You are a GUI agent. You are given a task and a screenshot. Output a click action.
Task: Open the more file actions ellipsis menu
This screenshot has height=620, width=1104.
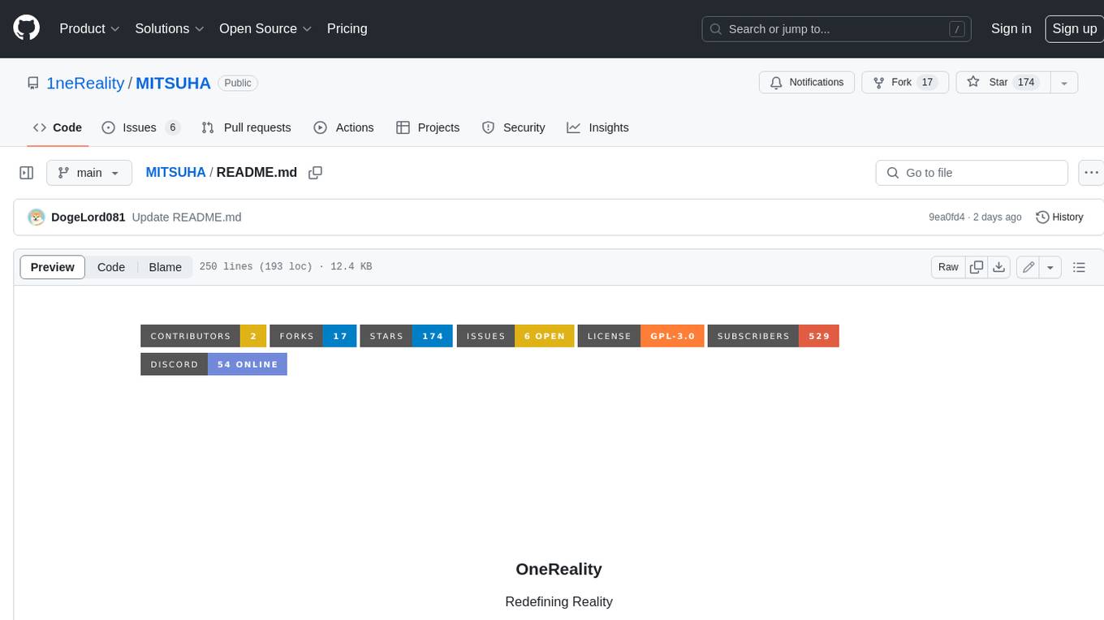point(1091,173)
